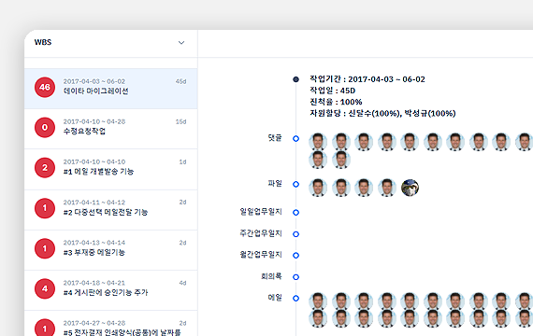
Task: Click the 파일 timeline node circle
Action: 296,184
